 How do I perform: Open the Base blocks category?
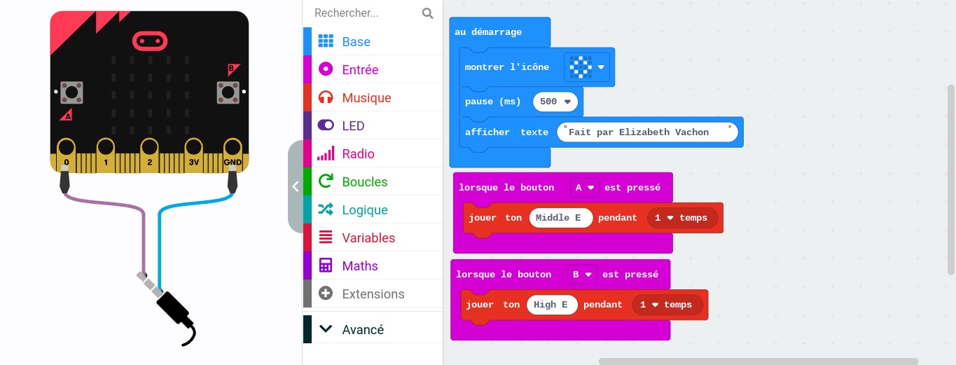click(373, 42)
